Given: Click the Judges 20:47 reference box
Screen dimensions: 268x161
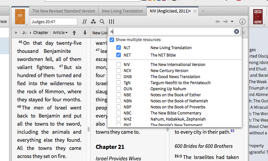Looking at the screenshot, I should [54, 22].
